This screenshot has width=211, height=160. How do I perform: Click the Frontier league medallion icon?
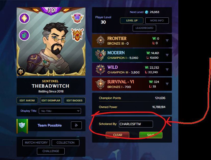[x=100, y=40]
